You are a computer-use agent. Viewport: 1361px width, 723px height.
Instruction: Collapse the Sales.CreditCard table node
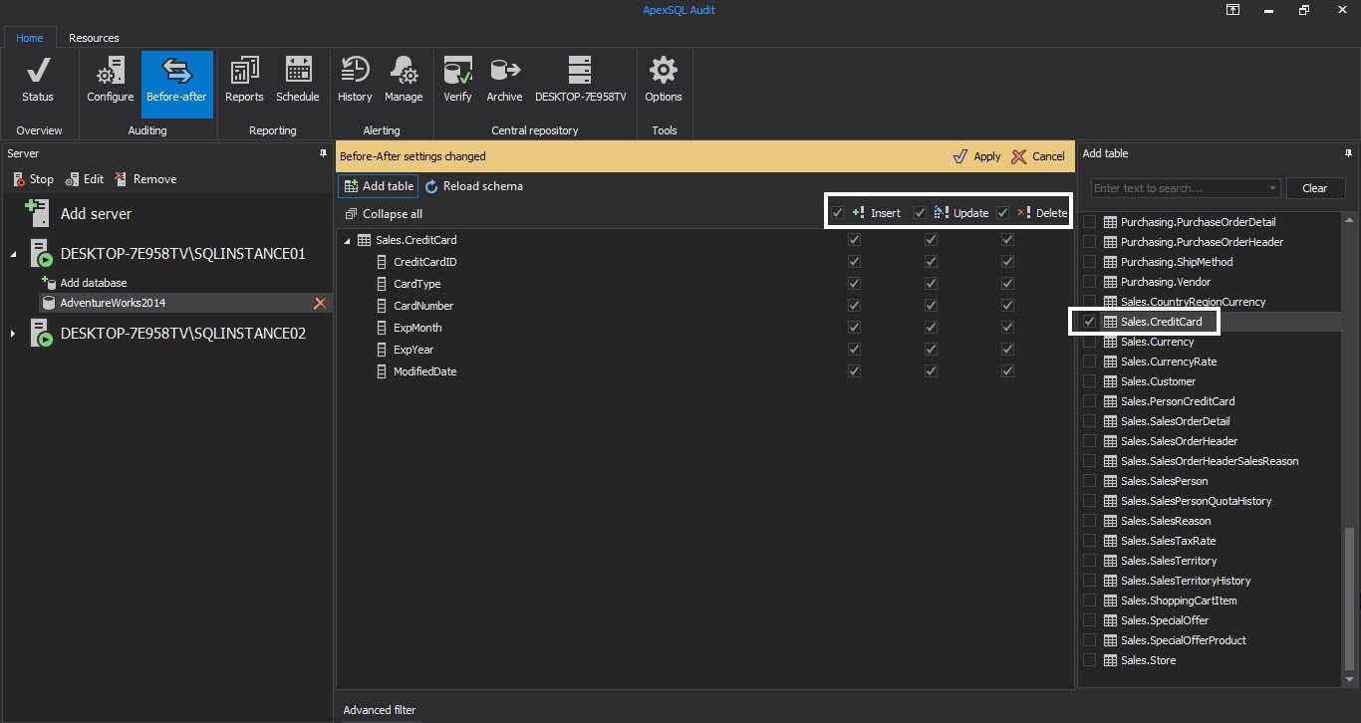tap(348, 240)
